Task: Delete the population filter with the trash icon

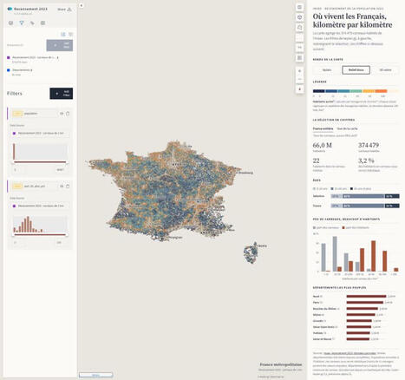Action: click(x=68, y=114)
